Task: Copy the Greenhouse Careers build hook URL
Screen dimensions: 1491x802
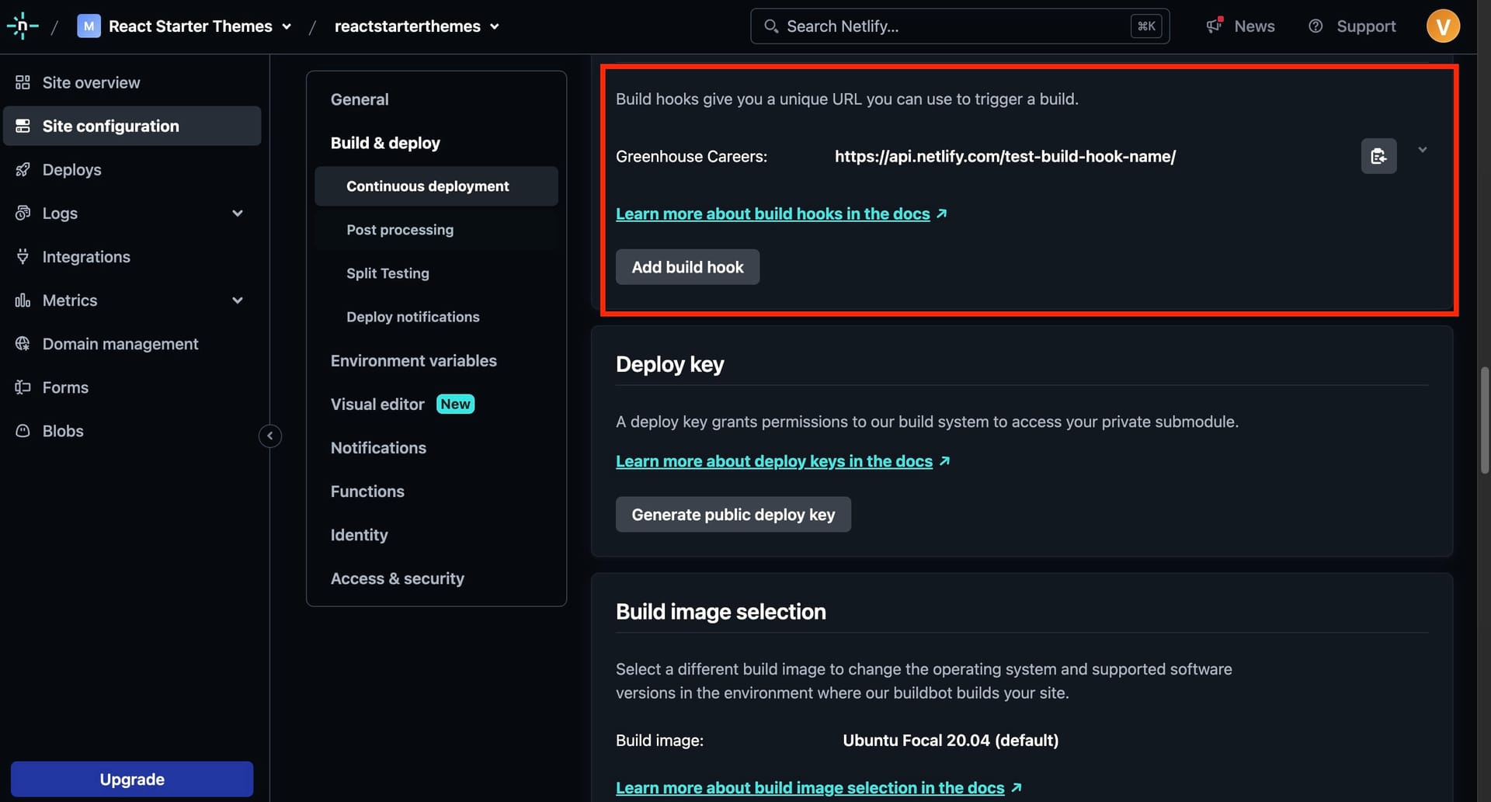Action: (x=1378, y=156)
